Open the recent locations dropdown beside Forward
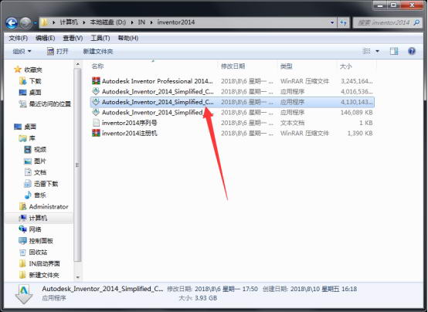This screenshot has height=312, width=428. tap(36, 23)
